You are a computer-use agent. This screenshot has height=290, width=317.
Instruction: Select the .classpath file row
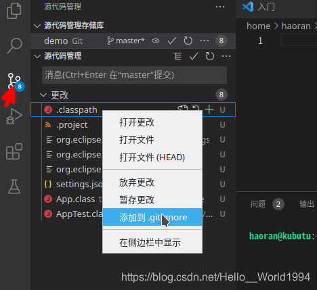133,110
